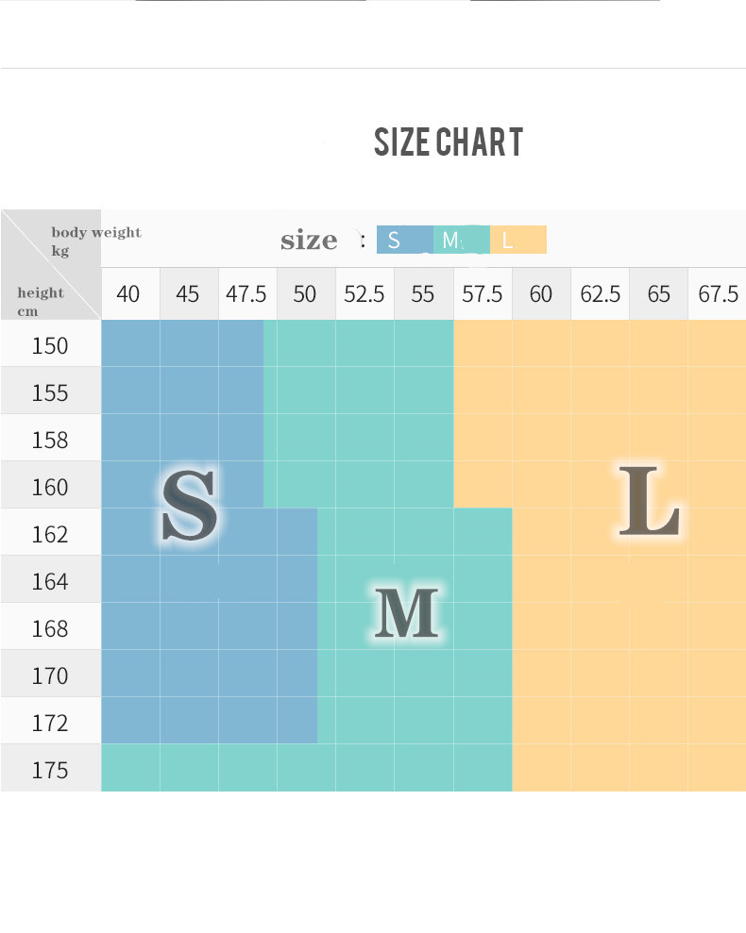Select the 52.5 kg weight column header
Image resolution: width=746 pixels, height=933 pixels.
point(364,294)
